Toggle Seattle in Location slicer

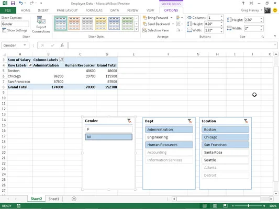[225, 160]
